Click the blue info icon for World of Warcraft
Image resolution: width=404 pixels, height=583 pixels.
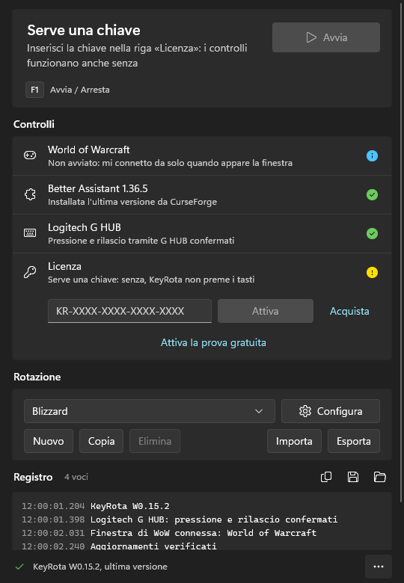pos(372,155)
